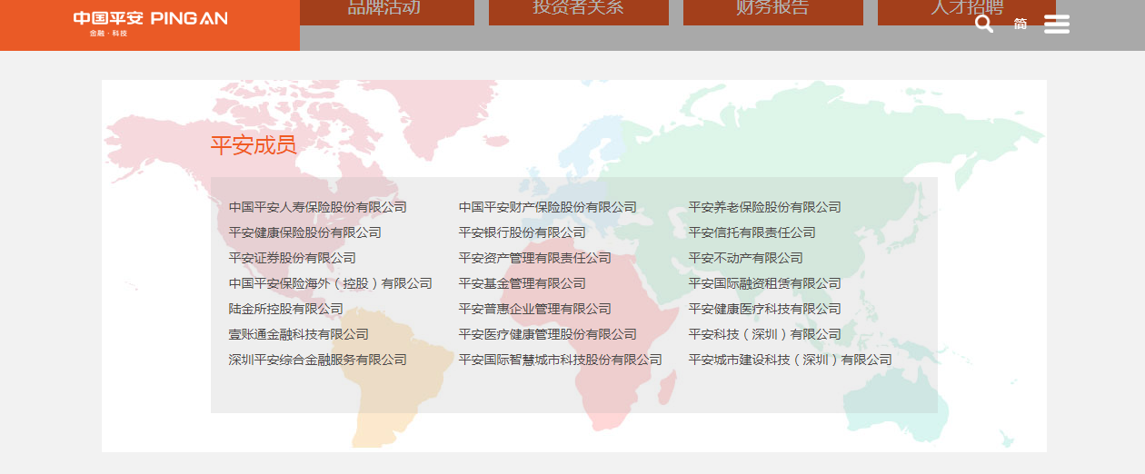1145x474 pixels.
Task: Open 平安国际智慧城市科技股份有限公司 link
Action: pos(561,360)
